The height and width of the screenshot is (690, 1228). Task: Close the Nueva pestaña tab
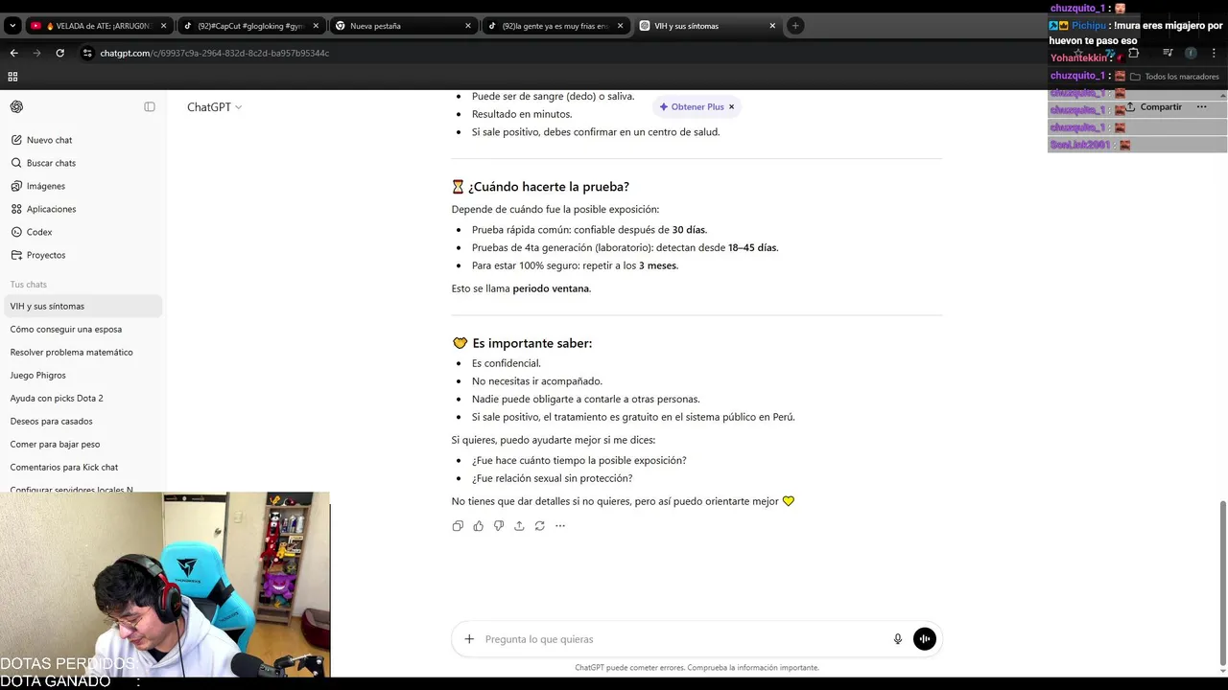[x=468, y=26]
